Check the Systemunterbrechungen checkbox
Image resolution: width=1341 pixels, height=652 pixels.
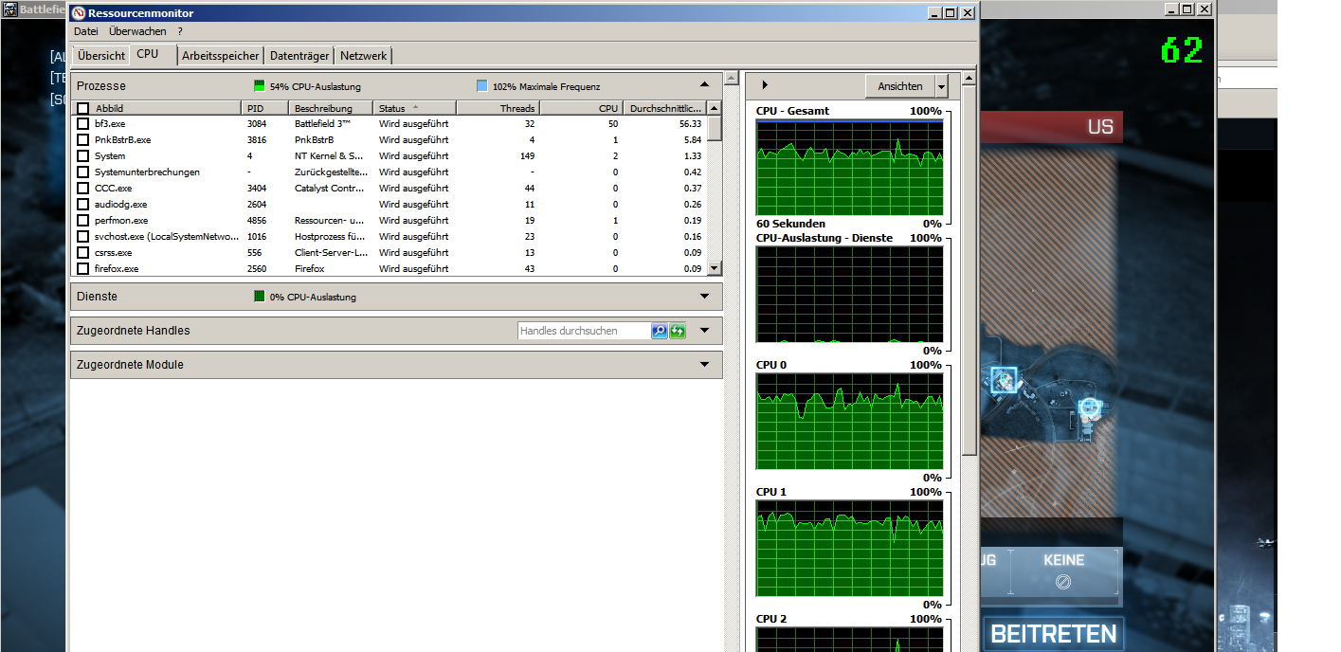(x=83, y=172)
